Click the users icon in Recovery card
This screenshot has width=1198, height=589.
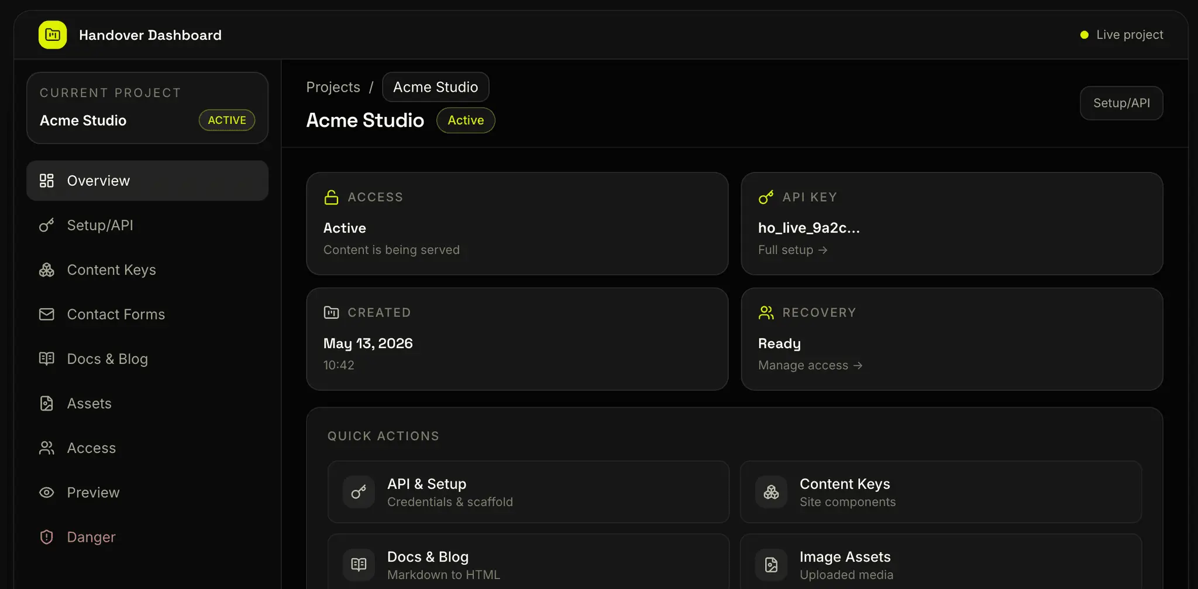766,313
